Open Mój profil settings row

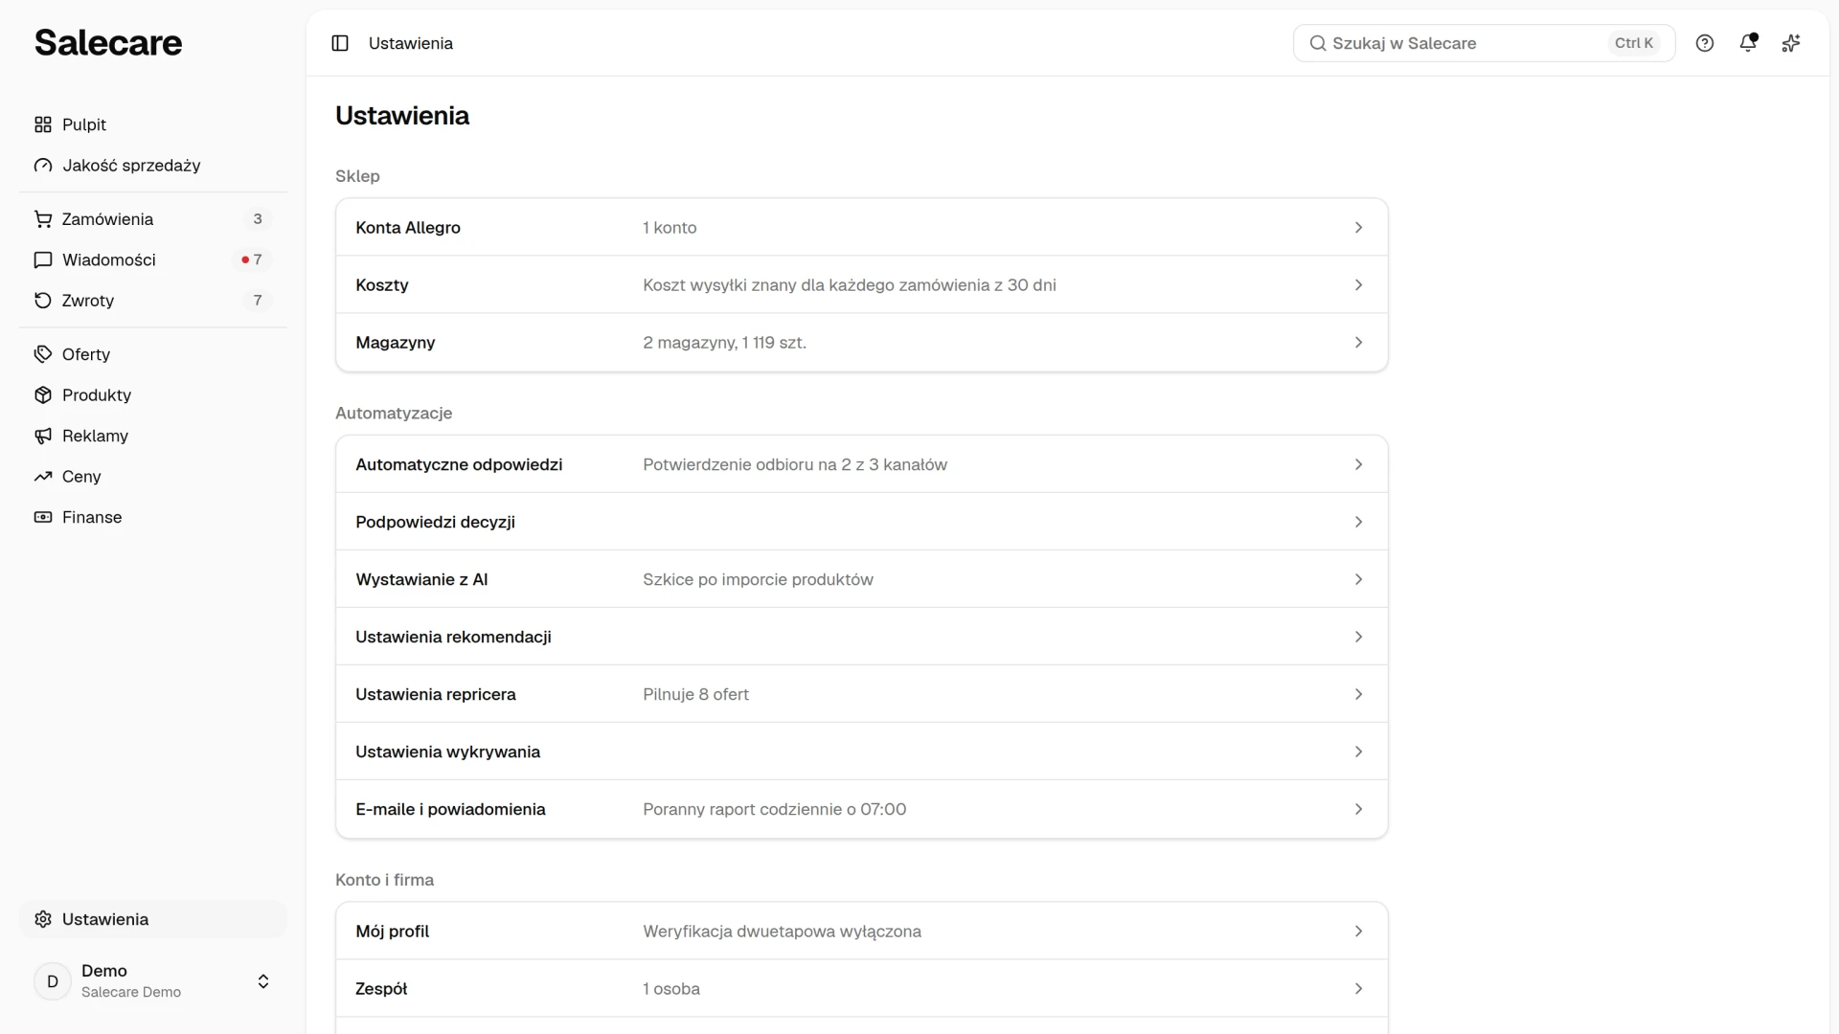[x=861, y=932]
